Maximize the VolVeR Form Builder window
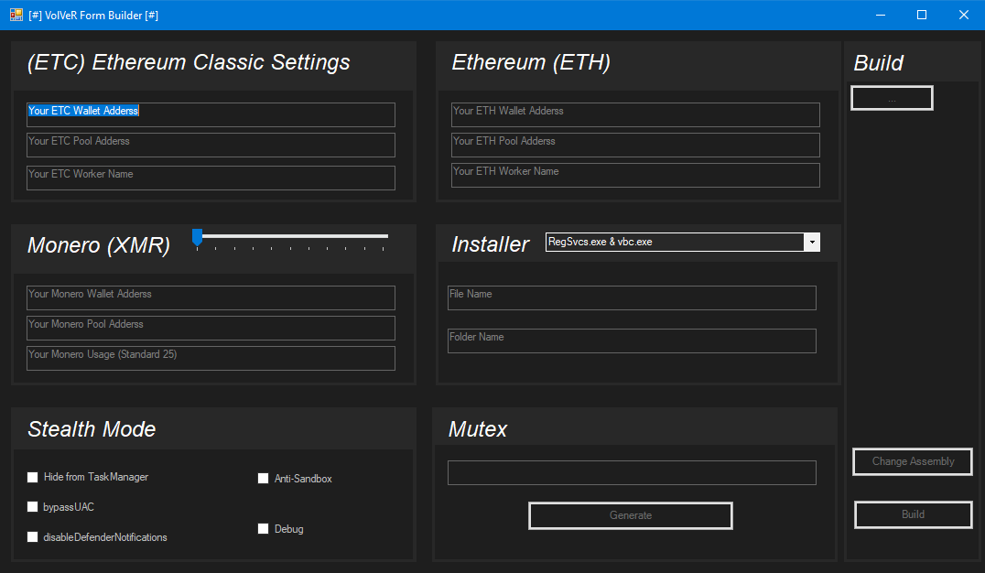Screen dimensions: 985x573 coord(922,15)
